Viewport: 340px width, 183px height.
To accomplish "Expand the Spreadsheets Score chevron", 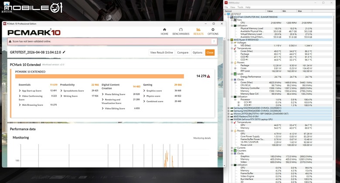I will (61, 91).
